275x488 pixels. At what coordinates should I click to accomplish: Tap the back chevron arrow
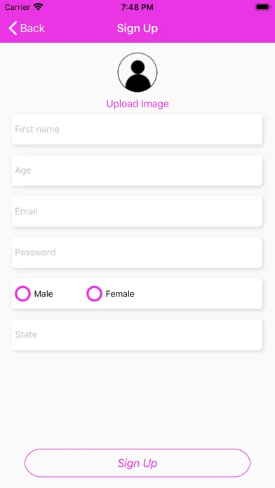coord(13,28)
